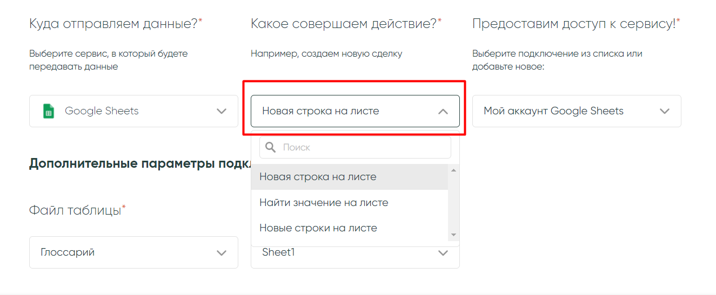The image size is (716, 295).
Task: Click the chevron in the Глоссарий field
Action: pyautogui.click(x=221, y=253)
